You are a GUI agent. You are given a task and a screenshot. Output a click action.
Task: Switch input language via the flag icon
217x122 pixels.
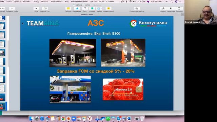pos(148,1)
